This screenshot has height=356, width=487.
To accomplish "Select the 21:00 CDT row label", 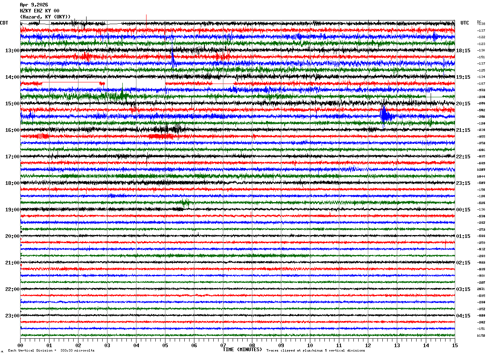I will tap(12, 263).
